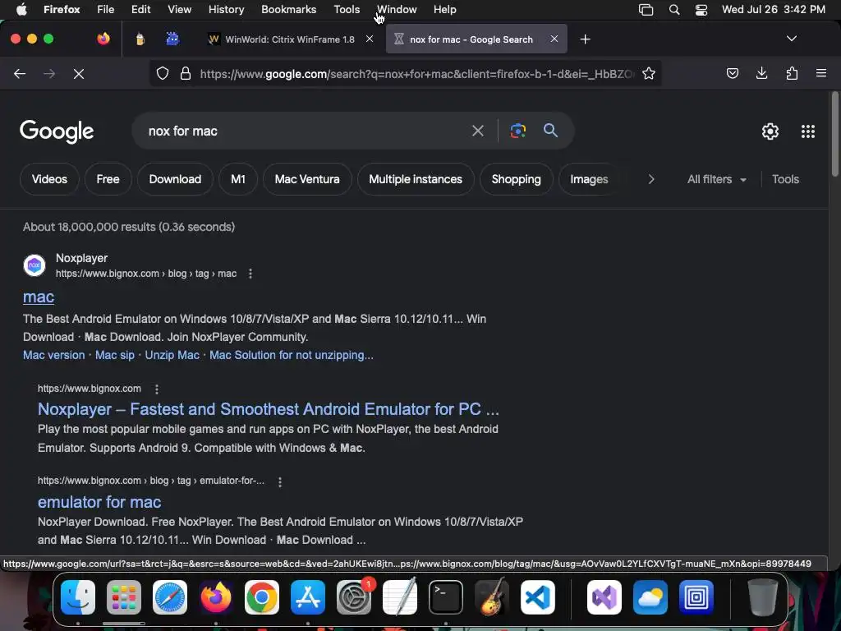Filter results by Videos
841x631 pixels.
pos(49,179)
